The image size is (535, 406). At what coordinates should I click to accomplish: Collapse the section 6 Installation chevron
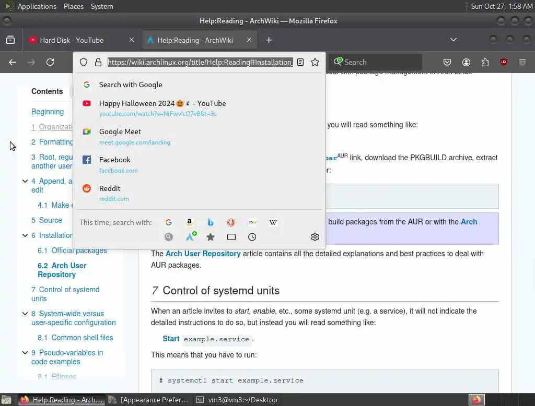point(25,235)
